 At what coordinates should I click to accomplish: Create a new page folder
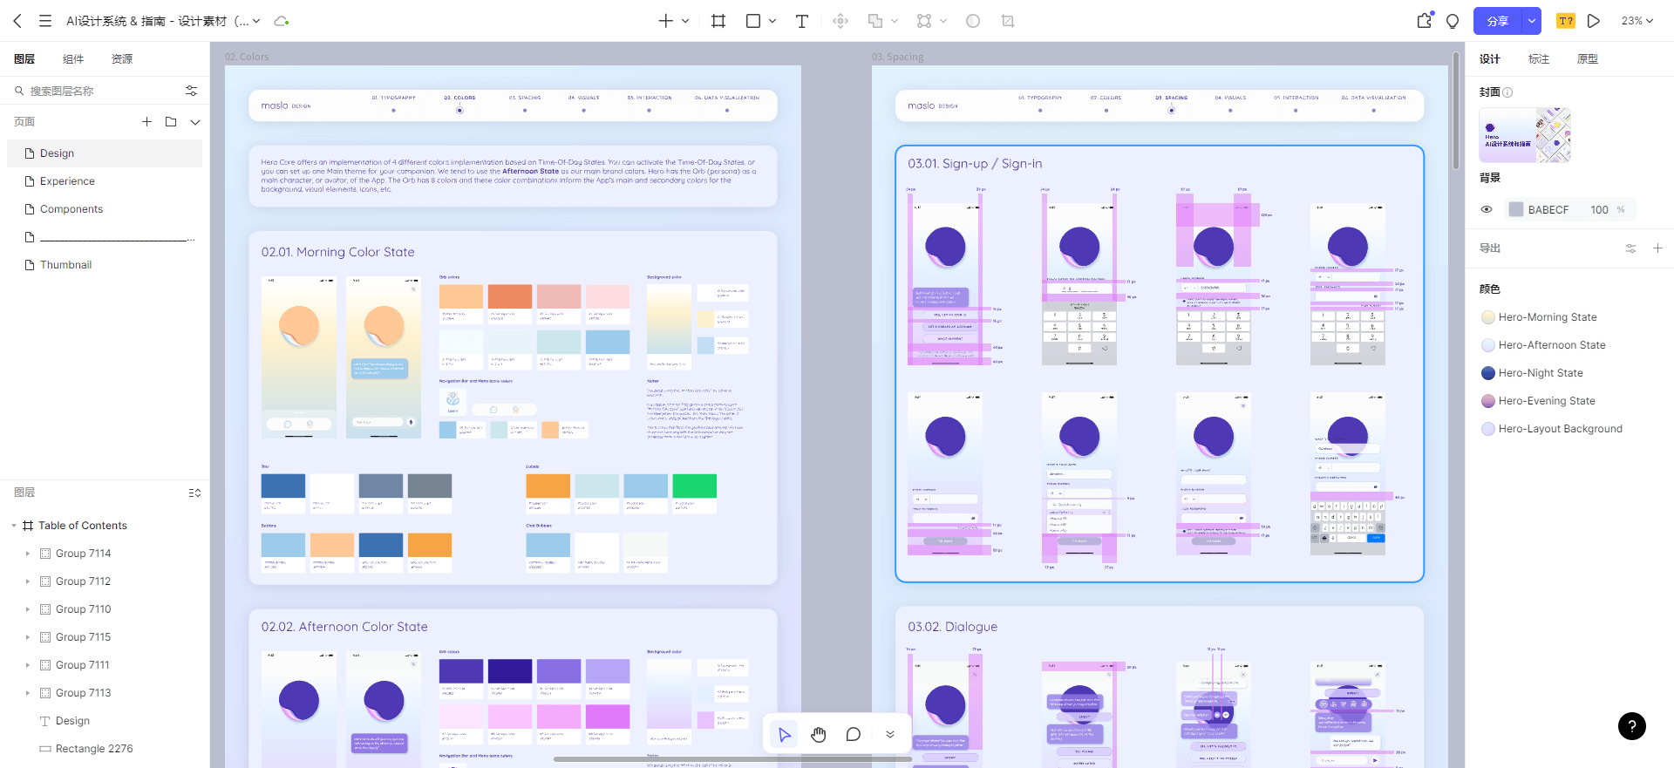pos(171,122)
